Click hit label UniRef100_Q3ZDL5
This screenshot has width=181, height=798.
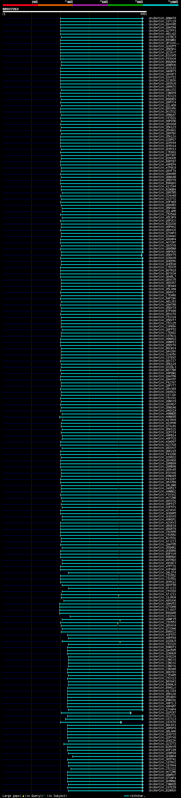pyautogui.click(x=162, y=641)
